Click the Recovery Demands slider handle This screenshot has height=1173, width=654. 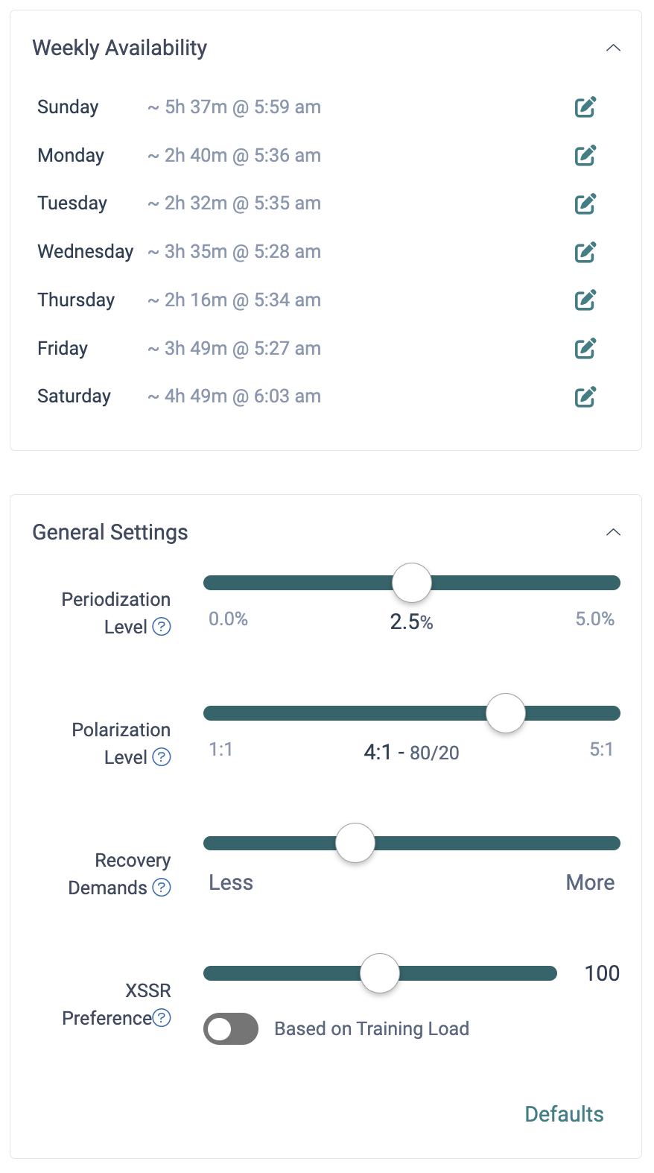point(355,843)
